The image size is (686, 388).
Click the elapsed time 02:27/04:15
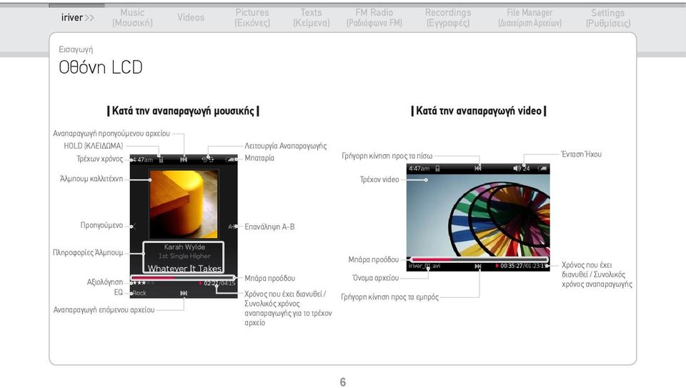[219, 283]
